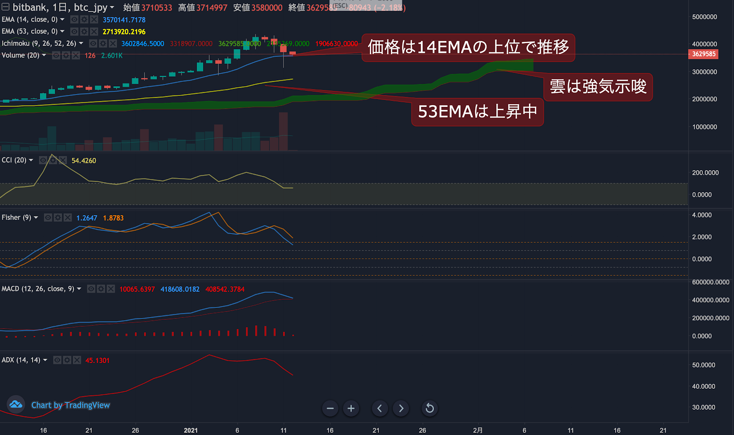Viewport: 734px width, 435px height.
Task: Open Ichimoku indicator settings gear
Action: 103,44
